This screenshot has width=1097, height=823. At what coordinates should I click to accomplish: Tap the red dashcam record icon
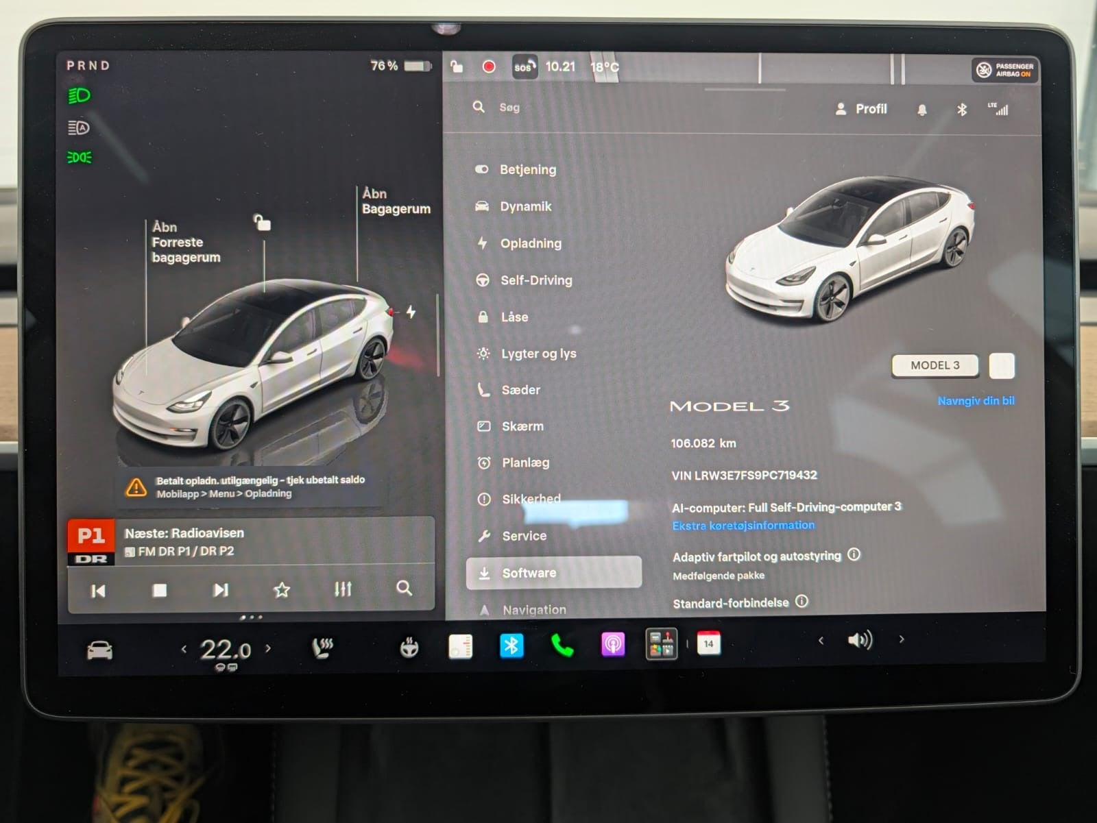(489, 66)
